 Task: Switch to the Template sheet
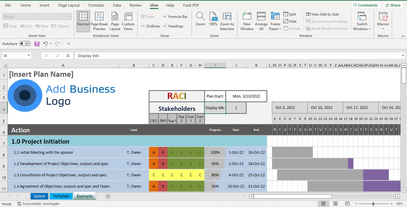61,196
